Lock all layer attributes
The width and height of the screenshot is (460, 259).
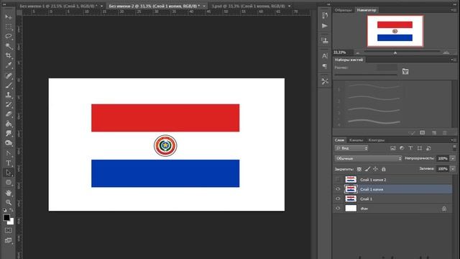(x=383, y=169)
